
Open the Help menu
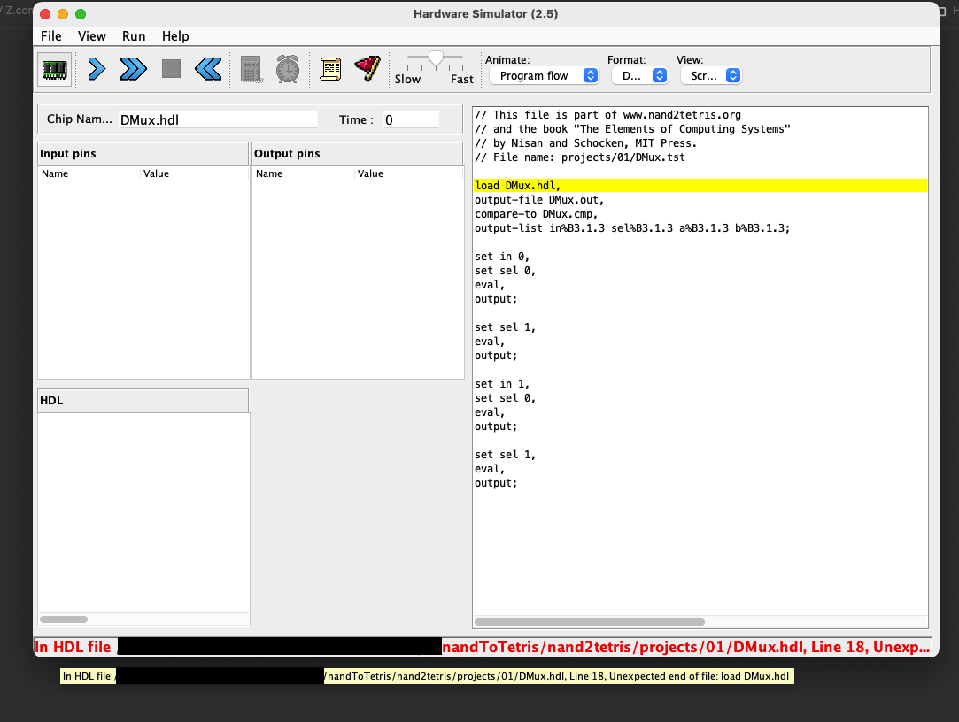(x=175, y=36)
